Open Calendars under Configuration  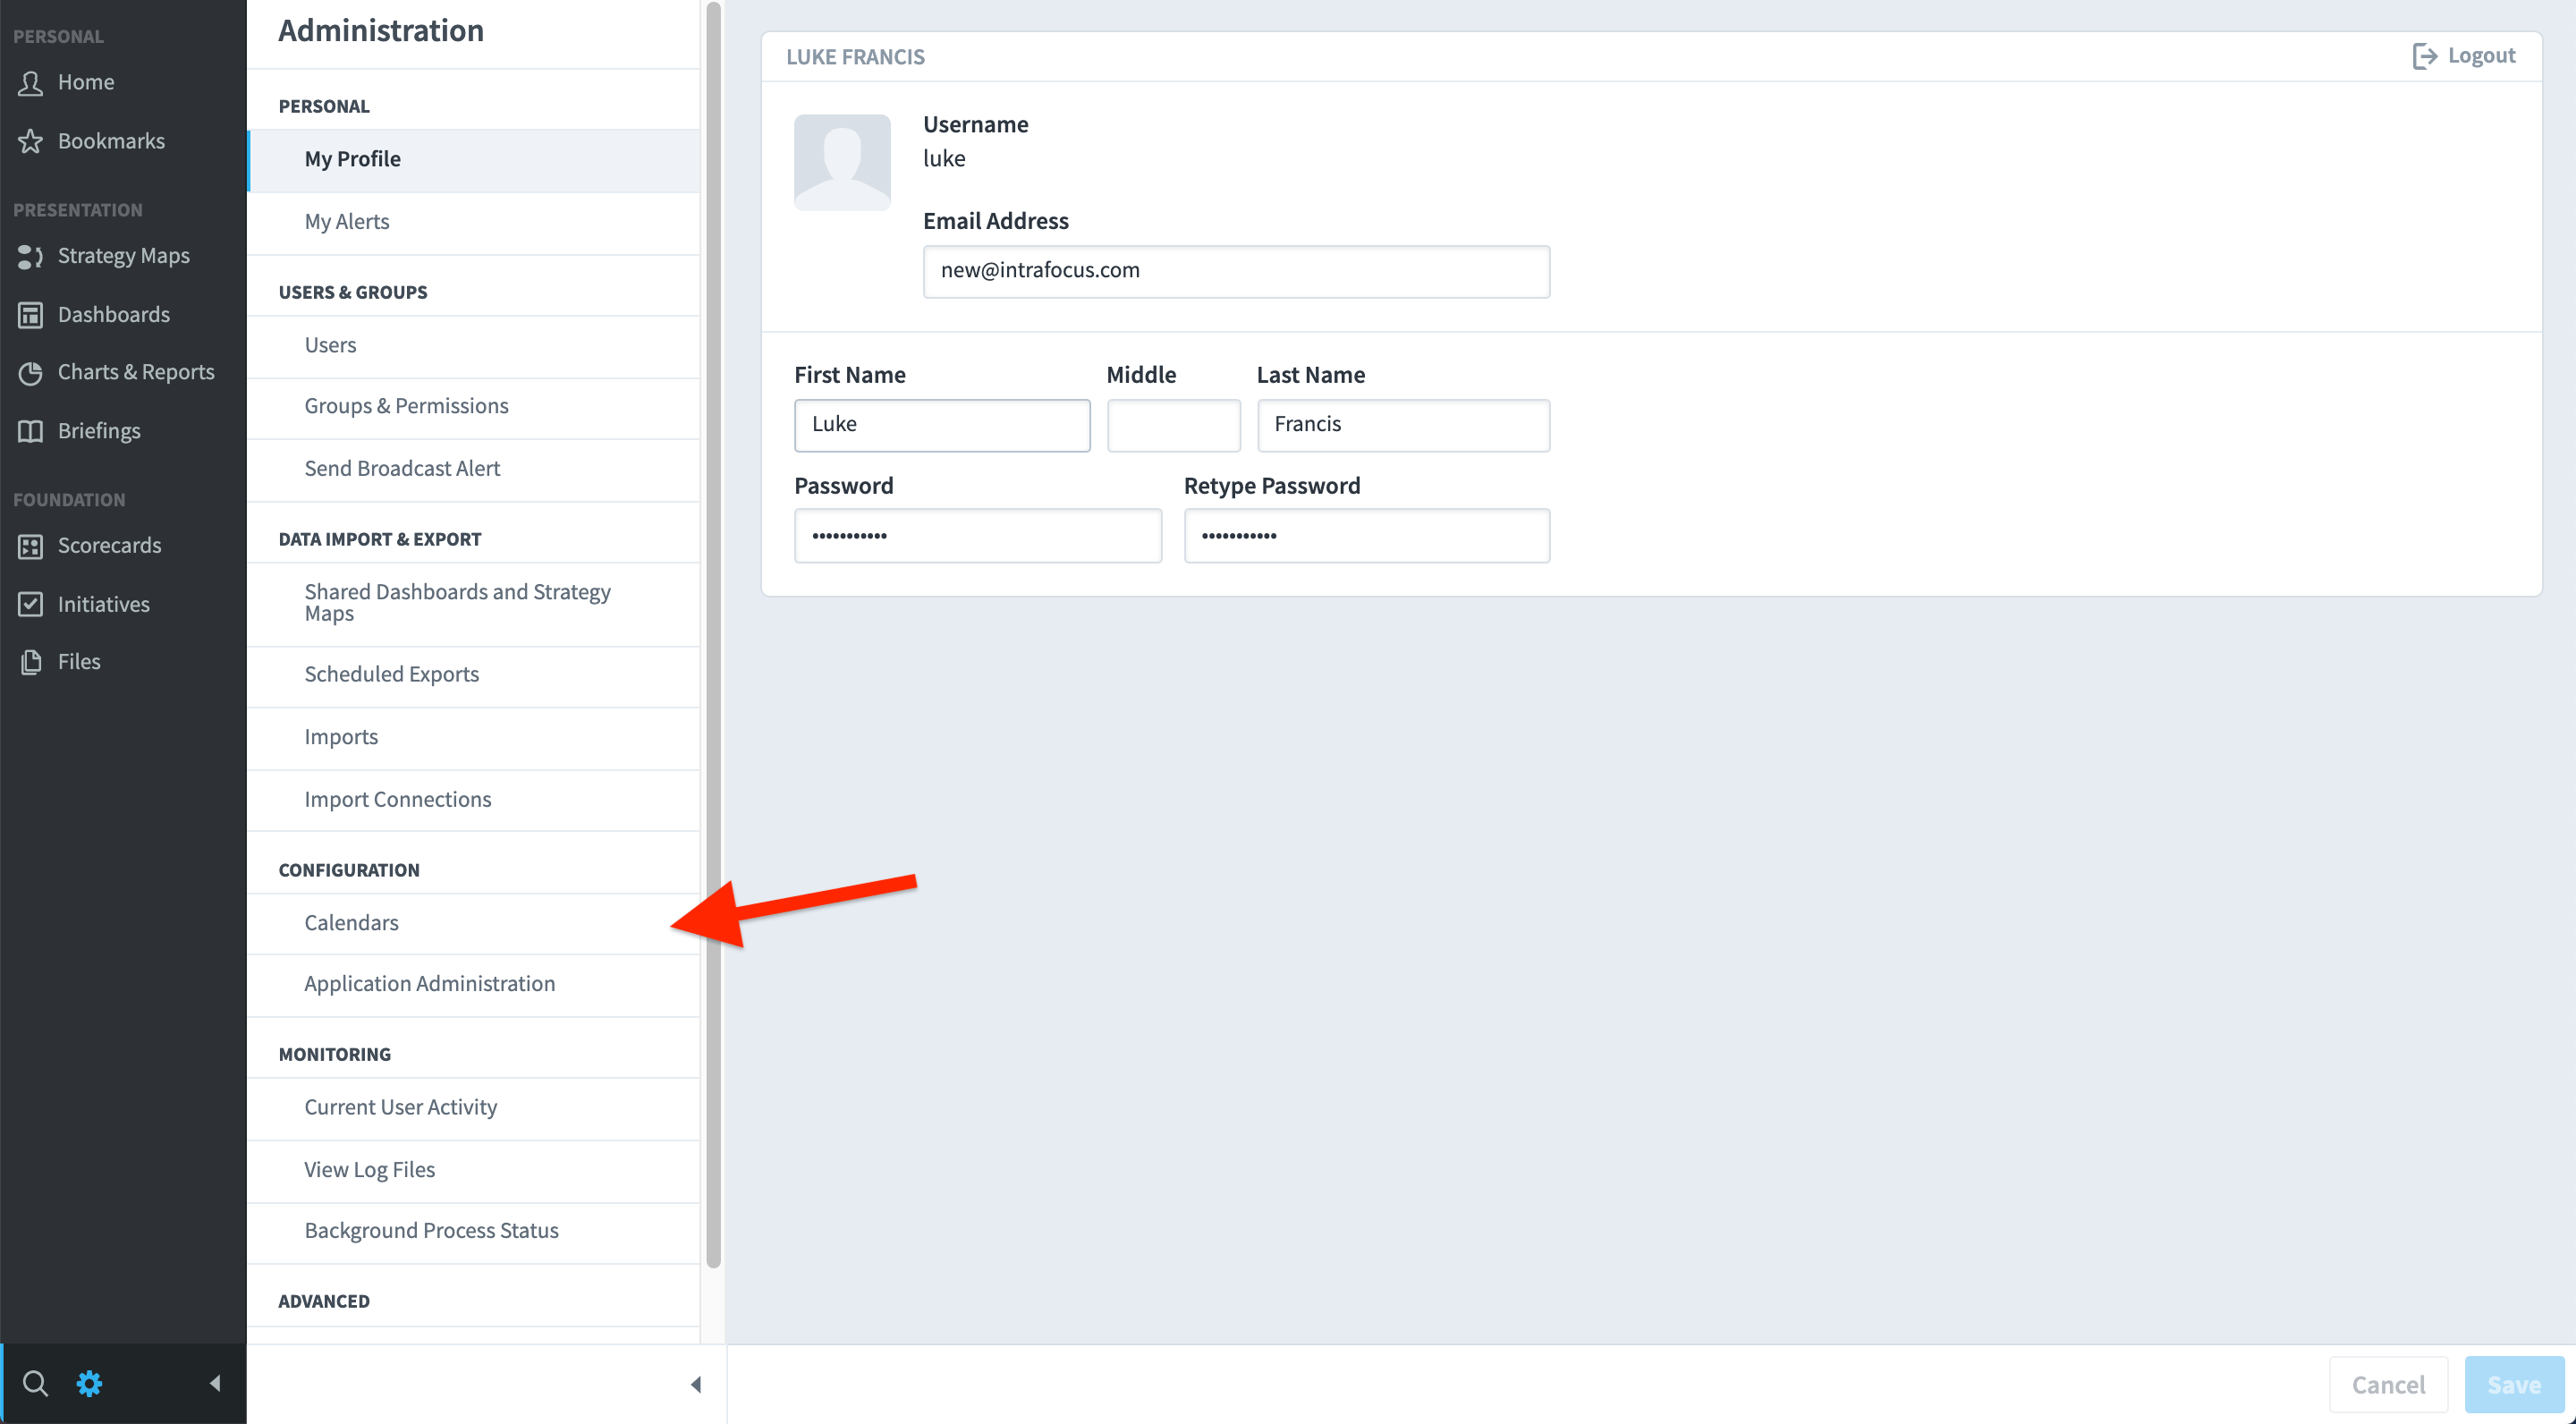coord(473,923)
